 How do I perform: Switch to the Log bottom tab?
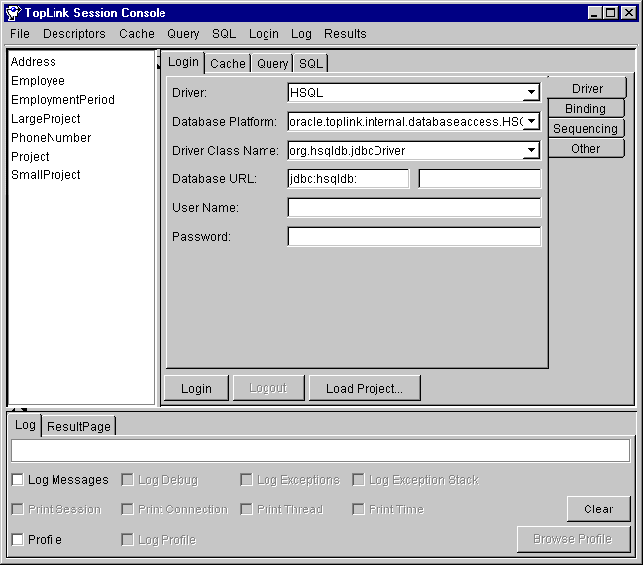(x=25, y=425)
